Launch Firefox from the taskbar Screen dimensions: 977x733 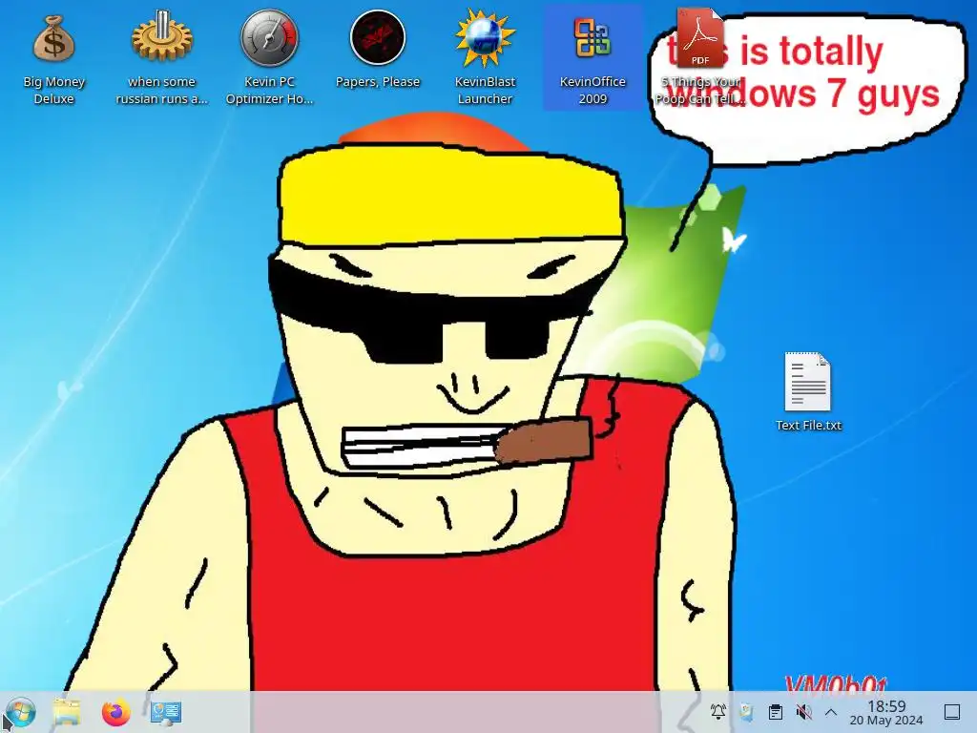pos(116,712)
